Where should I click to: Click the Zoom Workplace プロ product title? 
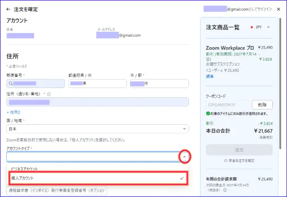tap(230, 48)
